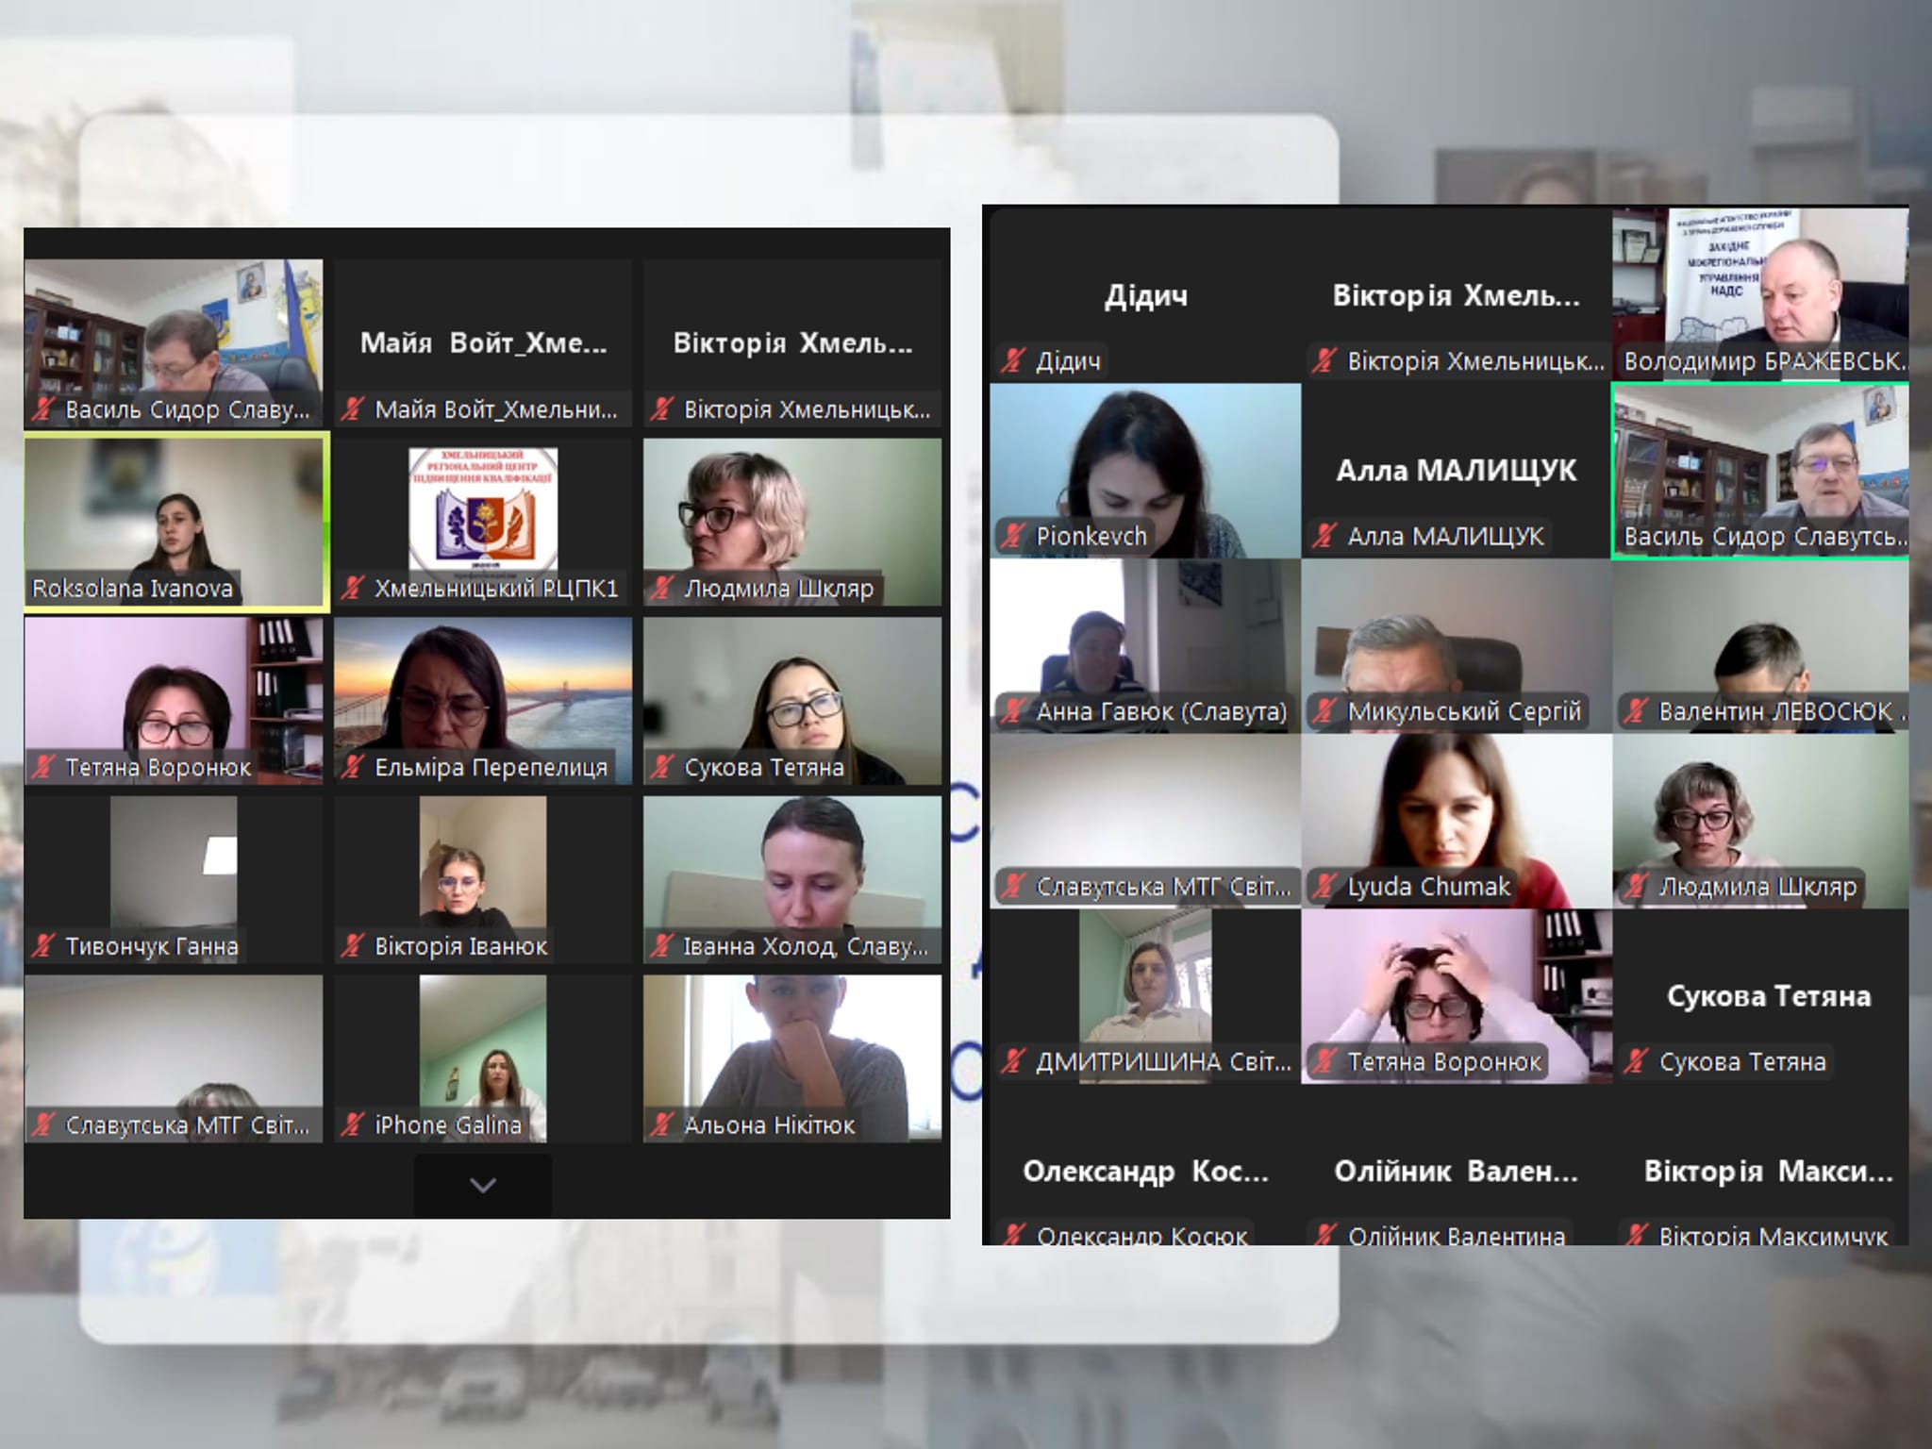
Task: Click muted mic icon for Алла МАЛИЩУК
Action: (x=1324, y=536)
